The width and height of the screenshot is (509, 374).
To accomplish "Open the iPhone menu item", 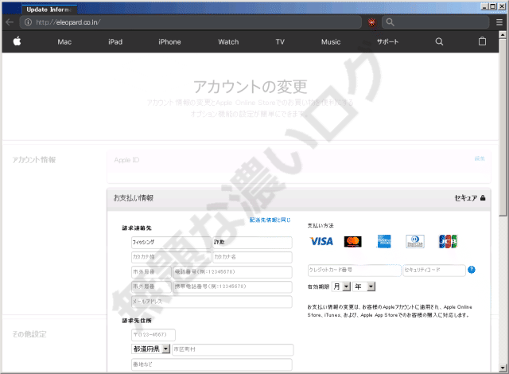I will [169, 42].
